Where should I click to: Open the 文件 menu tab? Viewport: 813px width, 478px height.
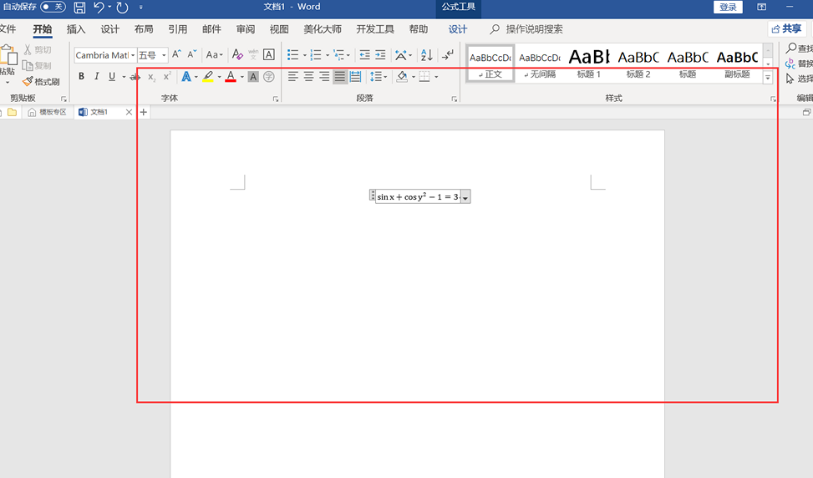click(x=8, y=29)
